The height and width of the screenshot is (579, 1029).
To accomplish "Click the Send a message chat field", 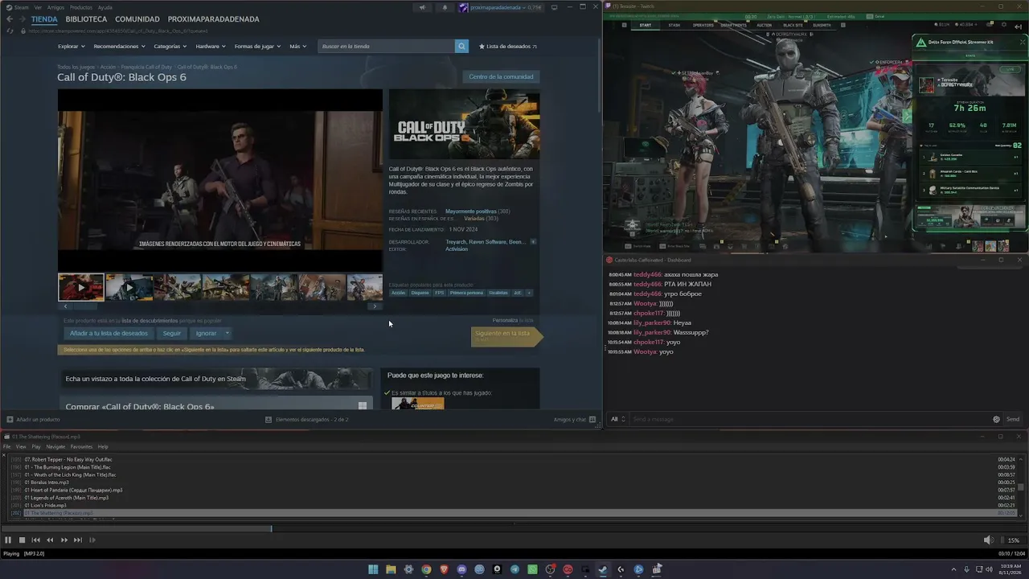I will [x=808, y=419].
